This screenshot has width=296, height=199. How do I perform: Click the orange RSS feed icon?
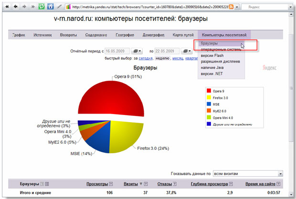pos(231,7)
